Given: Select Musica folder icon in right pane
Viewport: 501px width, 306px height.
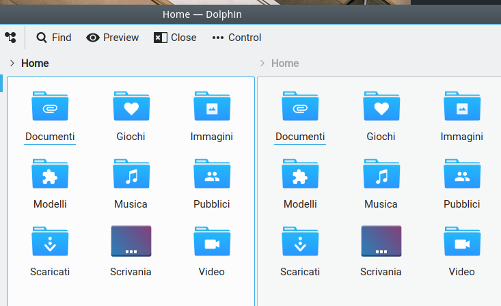Looking at the screenshot, I should [x=381, y=174].
